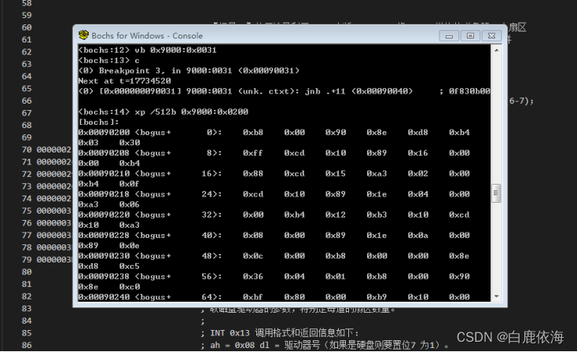577x352 pixels.
Task: Maximize the Bochs for Windows console
Action: (x=470, y=35)
